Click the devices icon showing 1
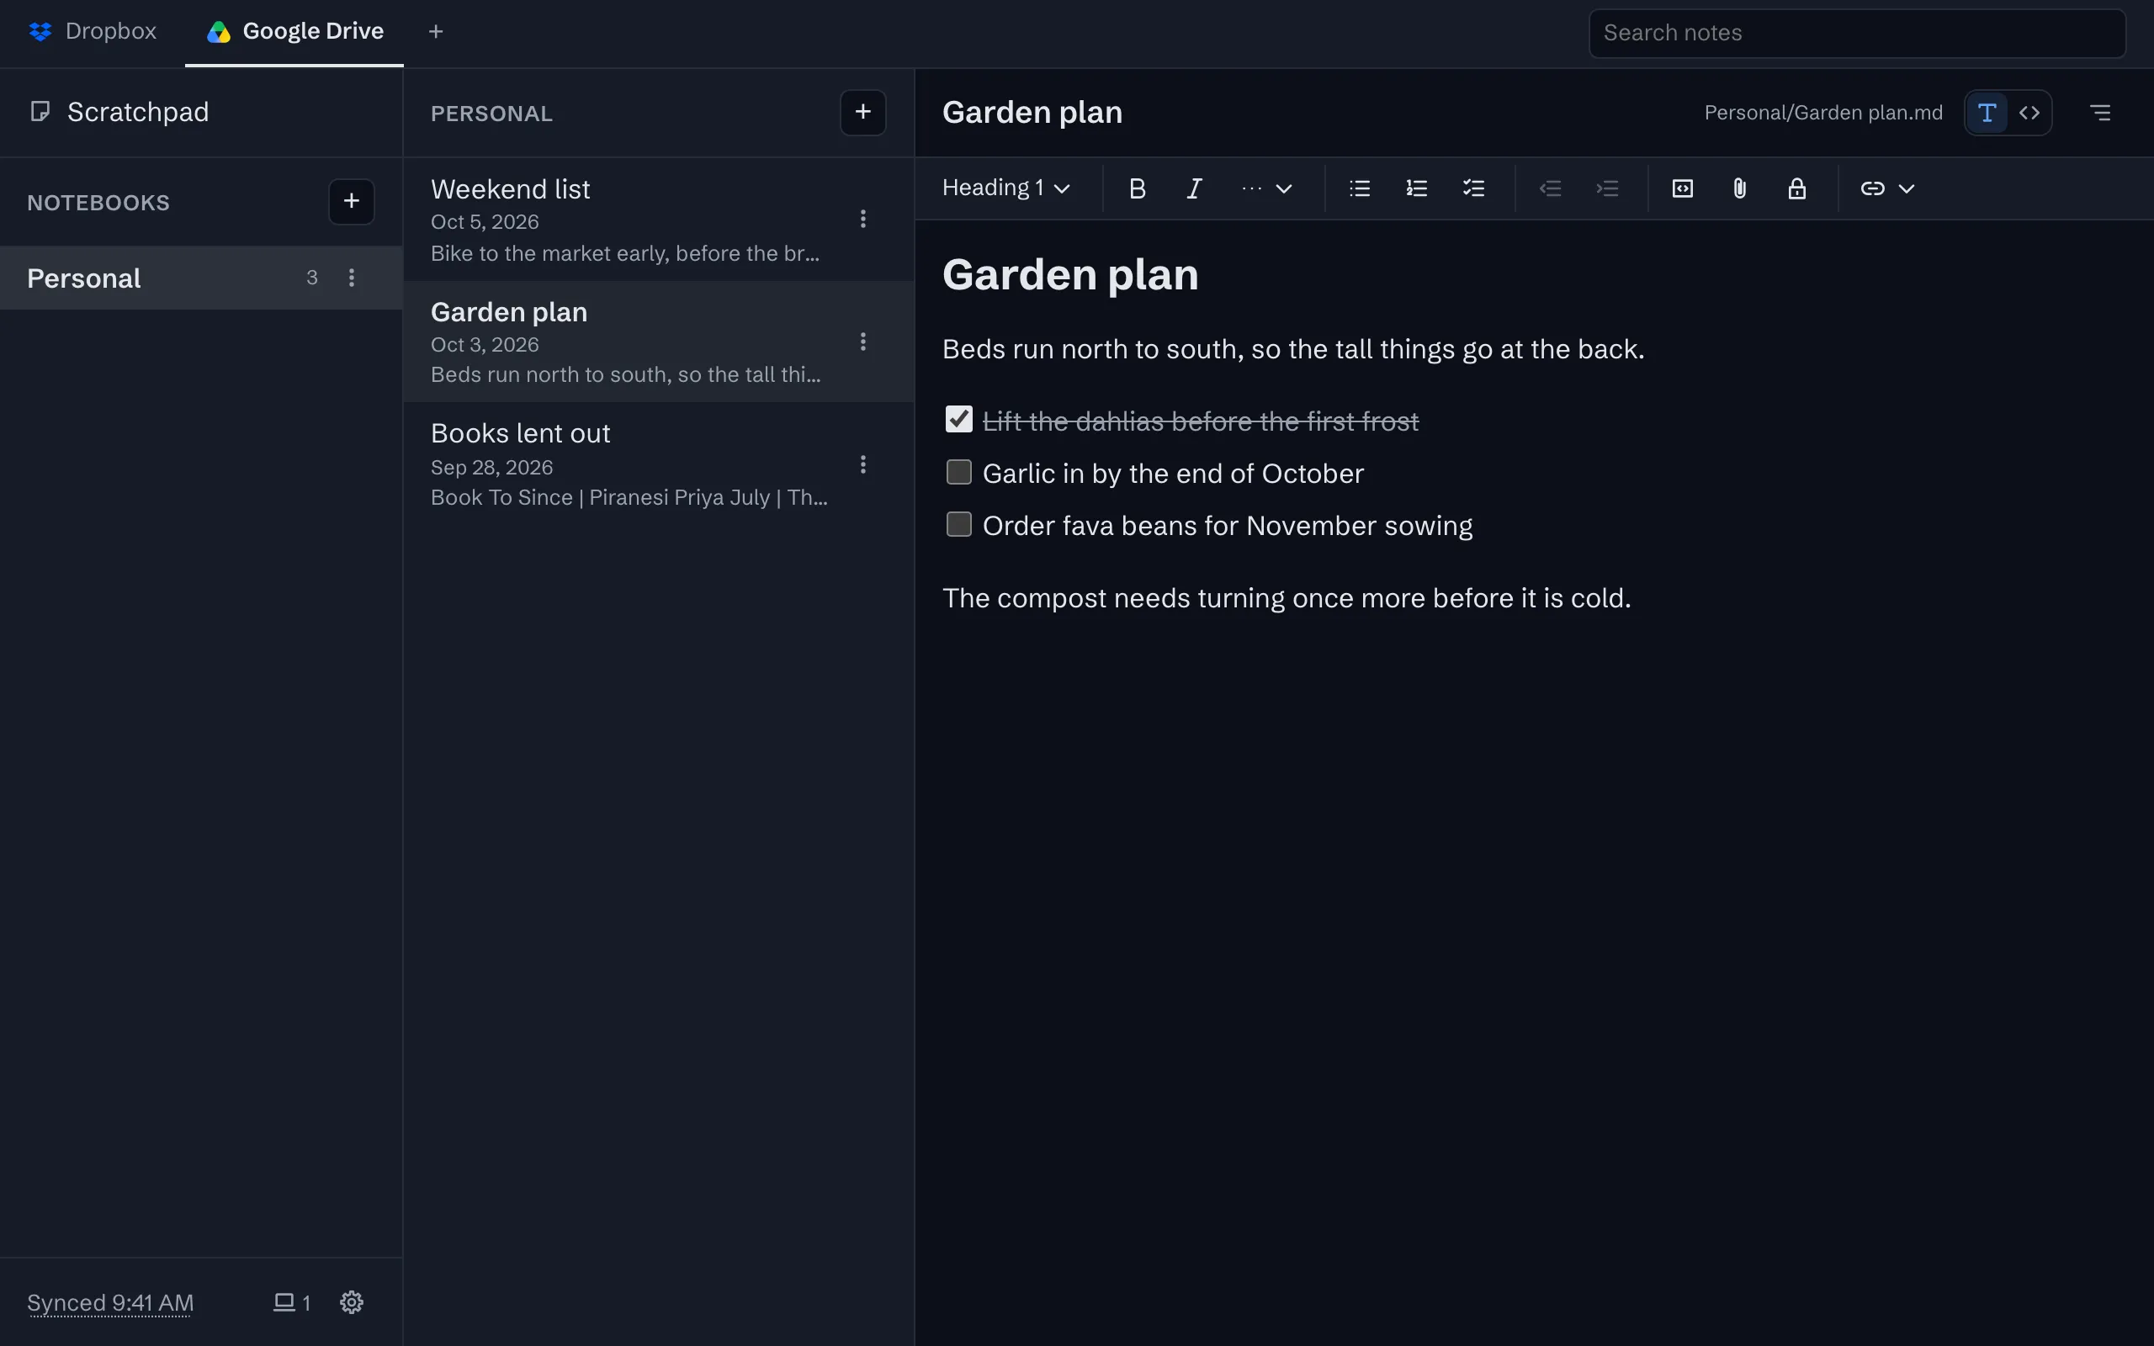Screen dimensions: 2154x1346 click(292, 1302)
